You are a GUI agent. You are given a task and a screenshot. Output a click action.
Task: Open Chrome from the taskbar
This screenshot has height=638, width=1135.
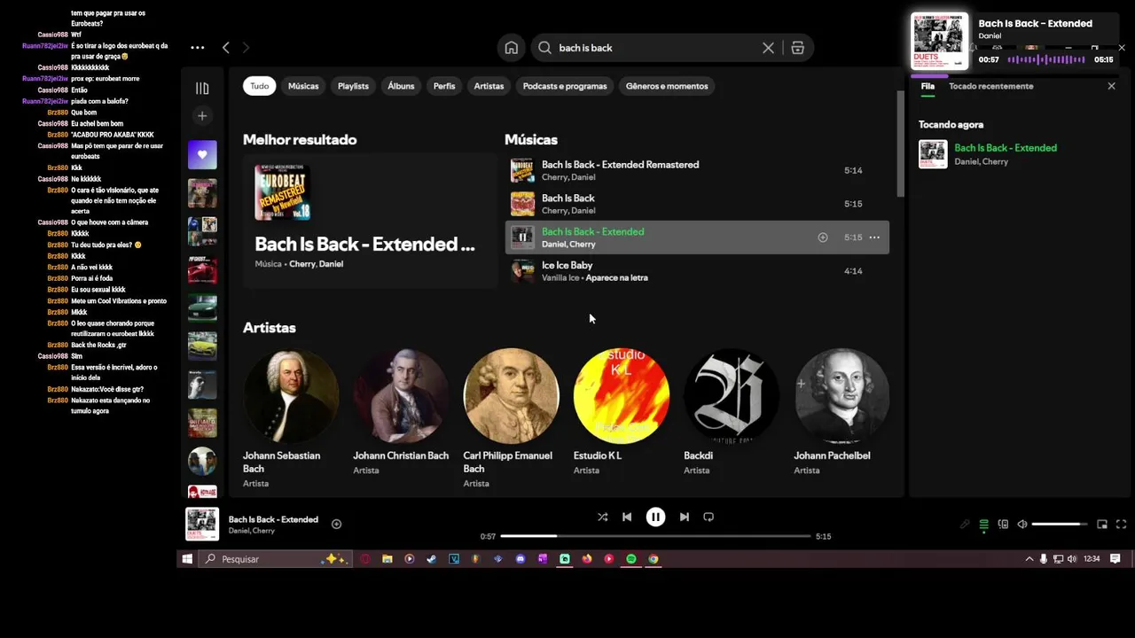(x=654, y=559)
